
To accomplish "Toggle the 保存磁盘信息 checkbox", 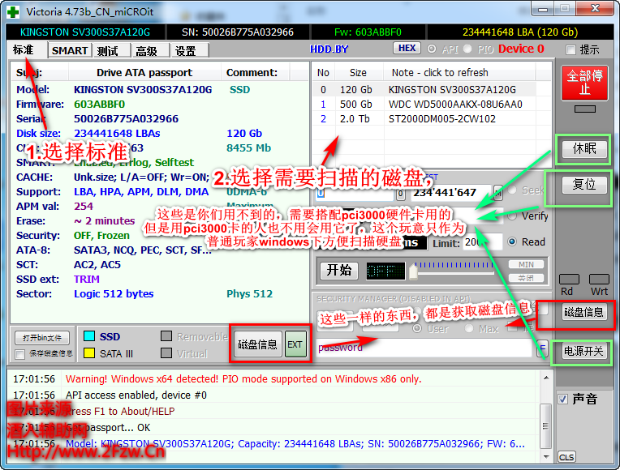I will point(19,354).
